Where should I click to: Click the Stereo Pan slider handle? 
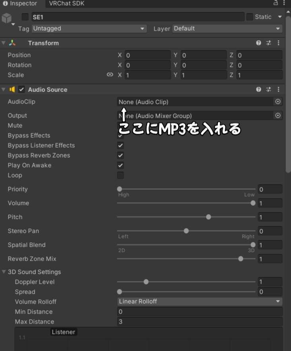click(186, 231)
